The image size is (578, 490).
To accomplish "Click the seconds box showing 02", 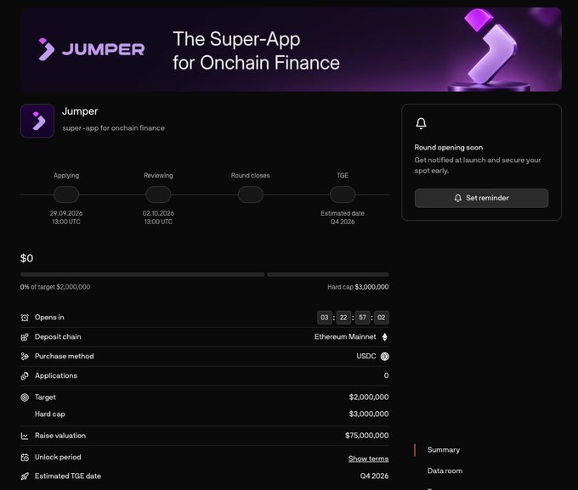I will (381, 318).
